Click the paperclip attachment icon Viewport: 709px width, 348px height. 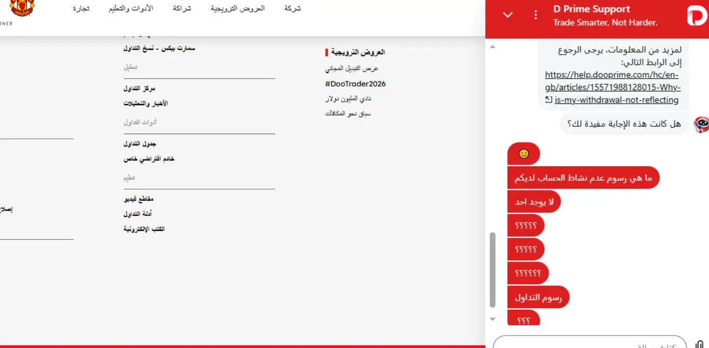coord(699,344)
